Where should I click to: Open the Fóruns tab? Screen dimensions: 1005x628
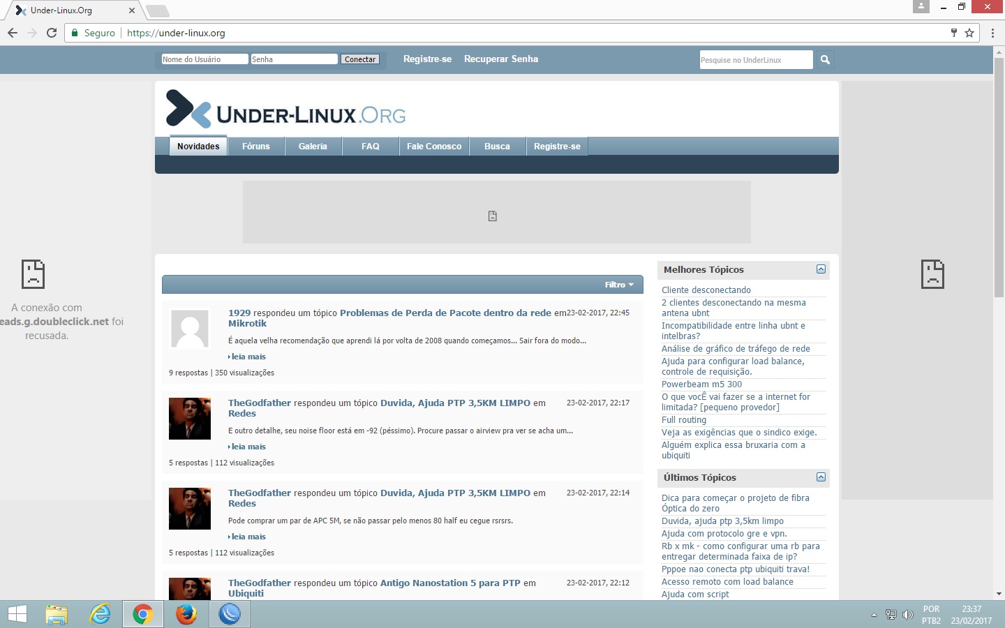[256, 146]
